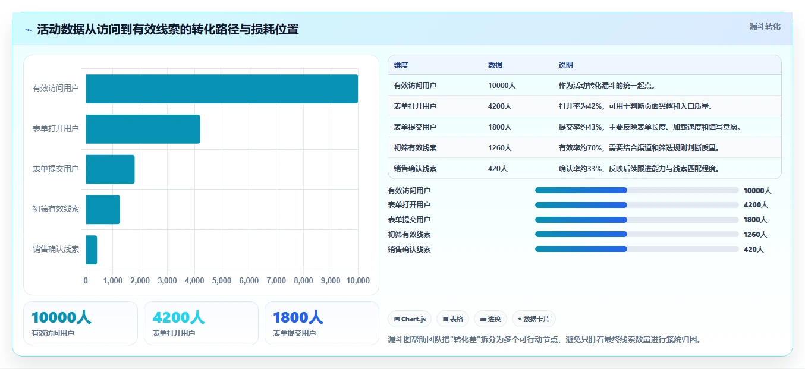The height and width of the screenshot is (369, 805).
Task: Click the 1,000 x-axis tick label
Action: point(113,280)
